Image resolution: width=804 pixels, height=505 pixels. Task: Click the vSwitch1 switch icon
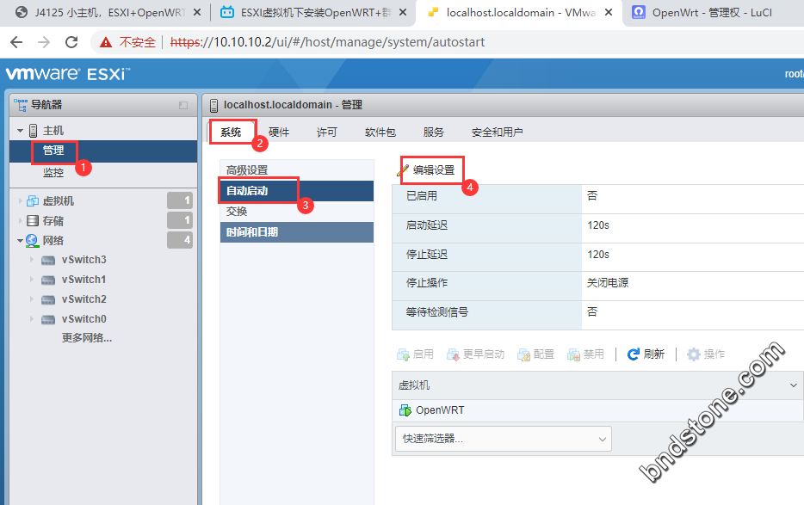tap(48, 280)
